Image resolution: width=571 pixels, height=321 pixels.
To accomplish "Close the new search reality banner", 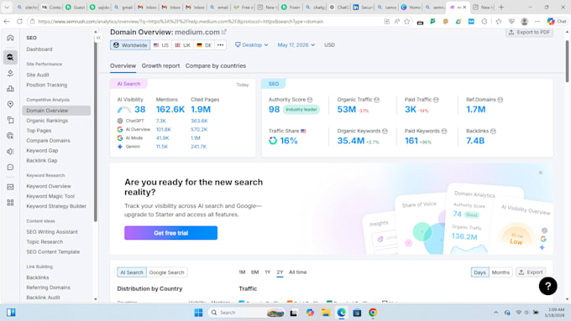I will pos(541,173).
